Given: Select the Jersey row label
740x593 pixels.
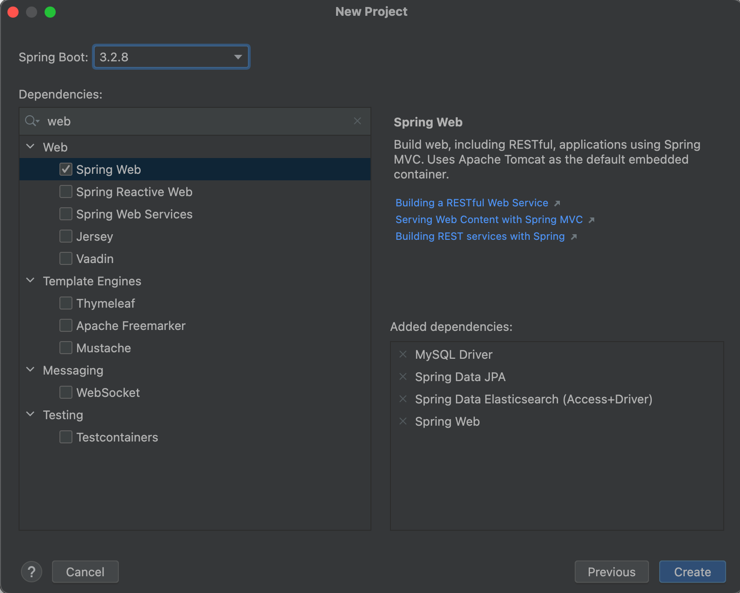Looking at the screenshot, I should pos(95,237).
